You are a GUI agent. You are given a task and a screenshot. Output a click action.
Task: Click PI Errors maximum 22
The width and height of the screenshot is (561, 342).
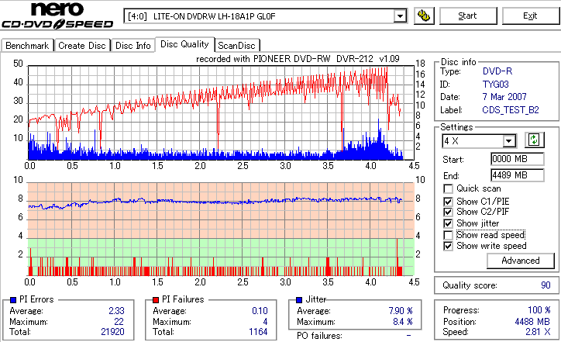(119, 322)
